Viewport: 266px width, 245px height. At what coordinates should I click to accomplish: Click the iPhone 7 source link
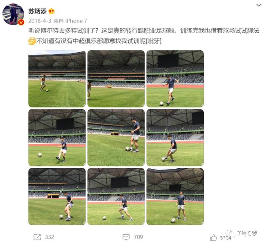pos(76,21)
